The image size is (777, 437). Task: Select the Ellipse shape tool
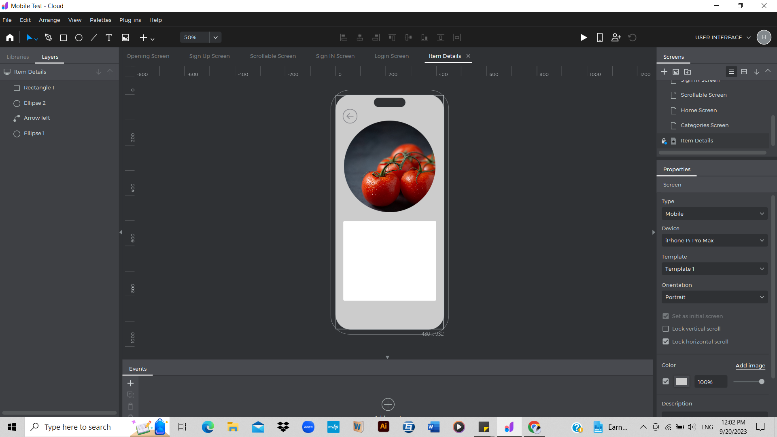[x=79, y=38]
